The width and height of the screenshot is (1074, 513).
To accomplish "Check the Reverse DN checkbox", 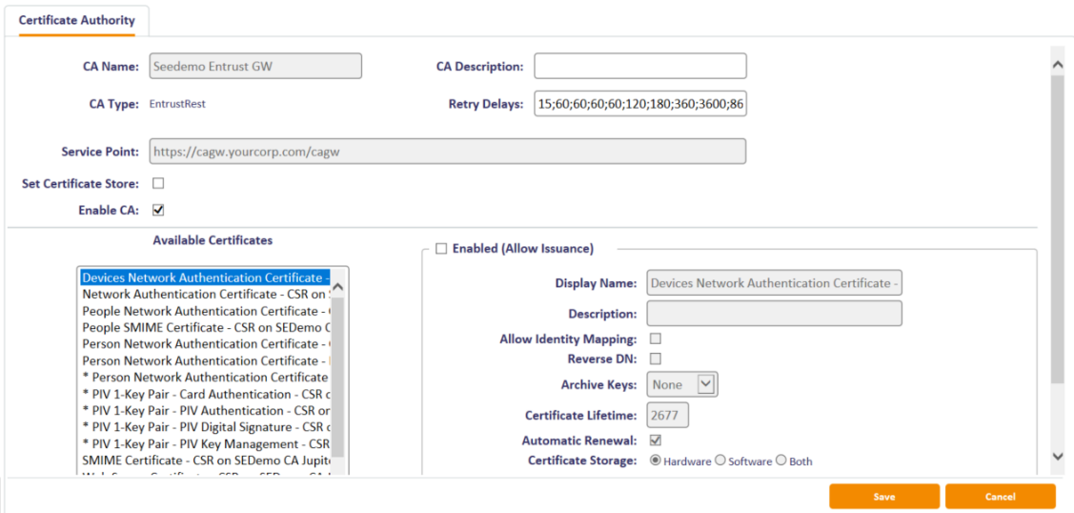I will [656, 359].
